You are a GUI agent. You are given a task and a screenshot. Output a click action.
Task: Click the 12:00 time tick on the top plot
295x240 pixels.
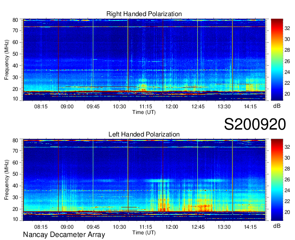click(172, 107)
